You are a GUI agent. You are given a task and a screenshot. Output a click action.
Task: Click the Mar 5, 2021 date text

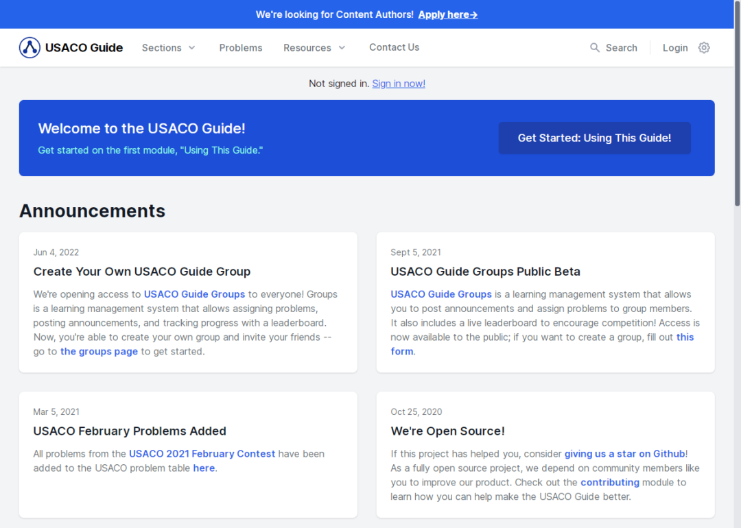coord(56,412)
